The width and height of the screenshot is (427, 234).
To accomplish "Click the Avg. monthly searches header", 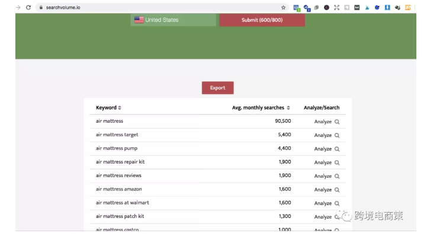I will pos(258,108).
